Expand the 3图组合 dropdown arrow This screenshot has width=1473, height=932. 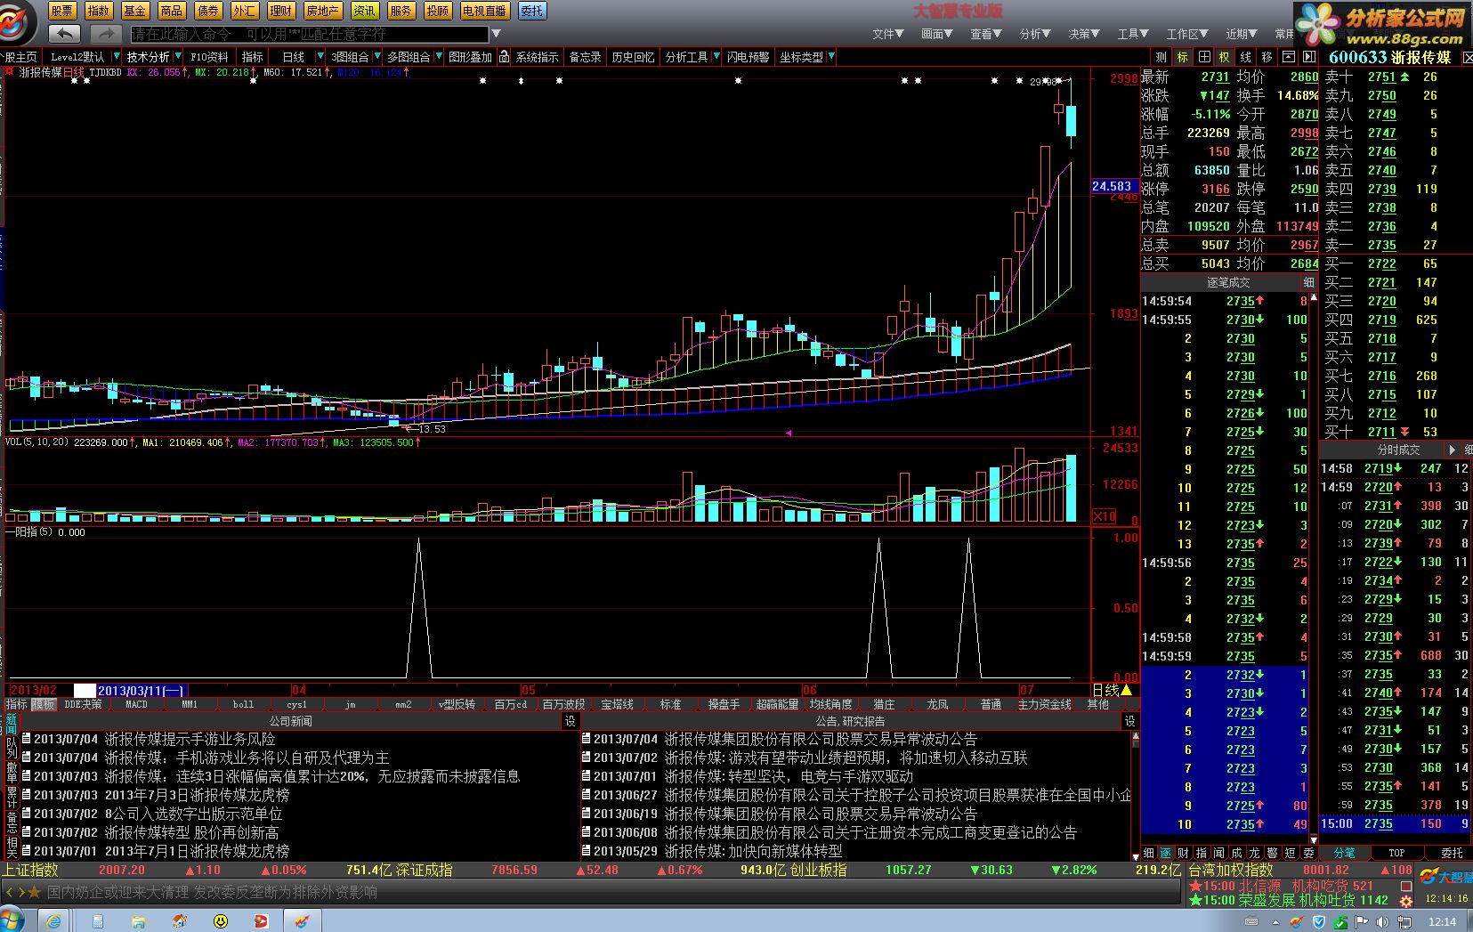377,56
